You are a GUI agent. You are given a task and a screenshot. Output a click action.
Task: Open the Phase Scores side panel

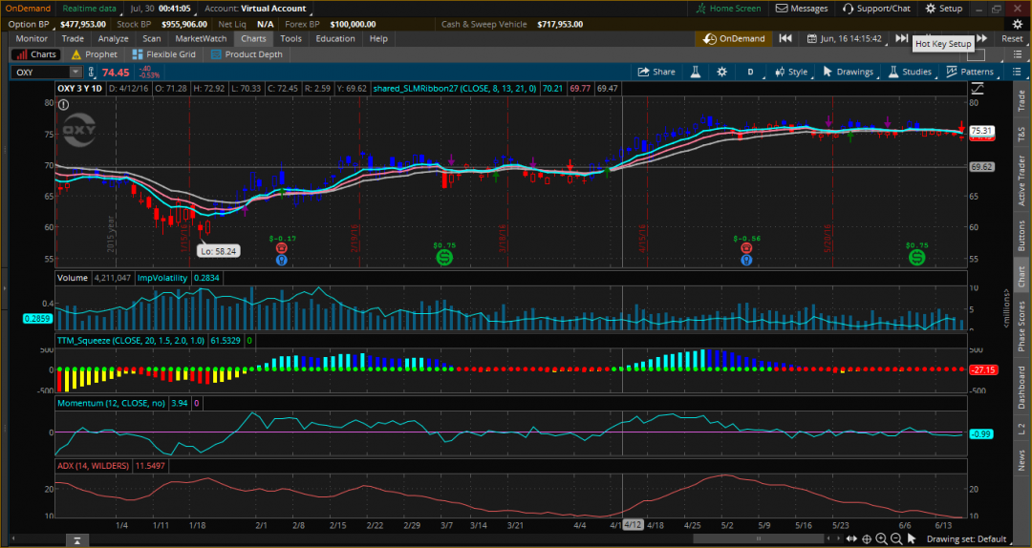pos(1021,327)
